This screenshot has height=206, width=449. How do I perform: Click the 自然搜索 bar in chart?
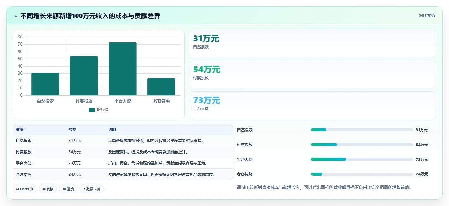point(45,84)
